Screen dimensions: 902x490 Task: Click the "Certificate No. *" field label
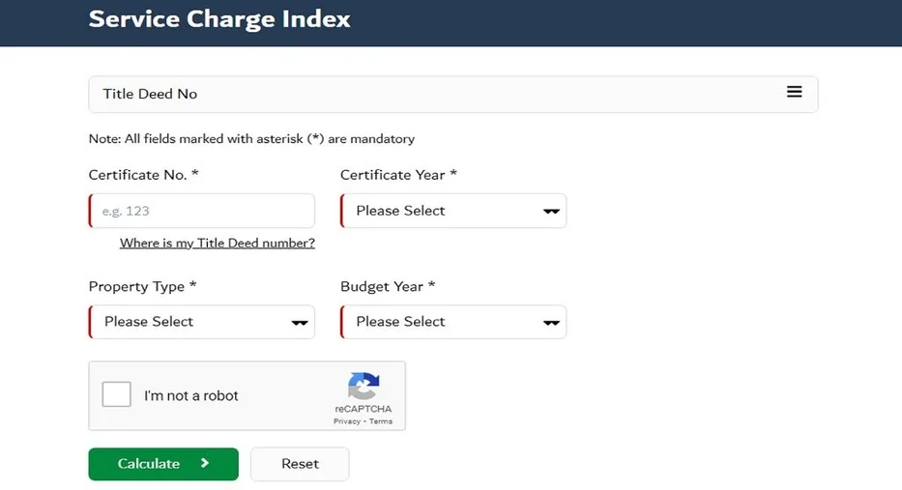143,175
